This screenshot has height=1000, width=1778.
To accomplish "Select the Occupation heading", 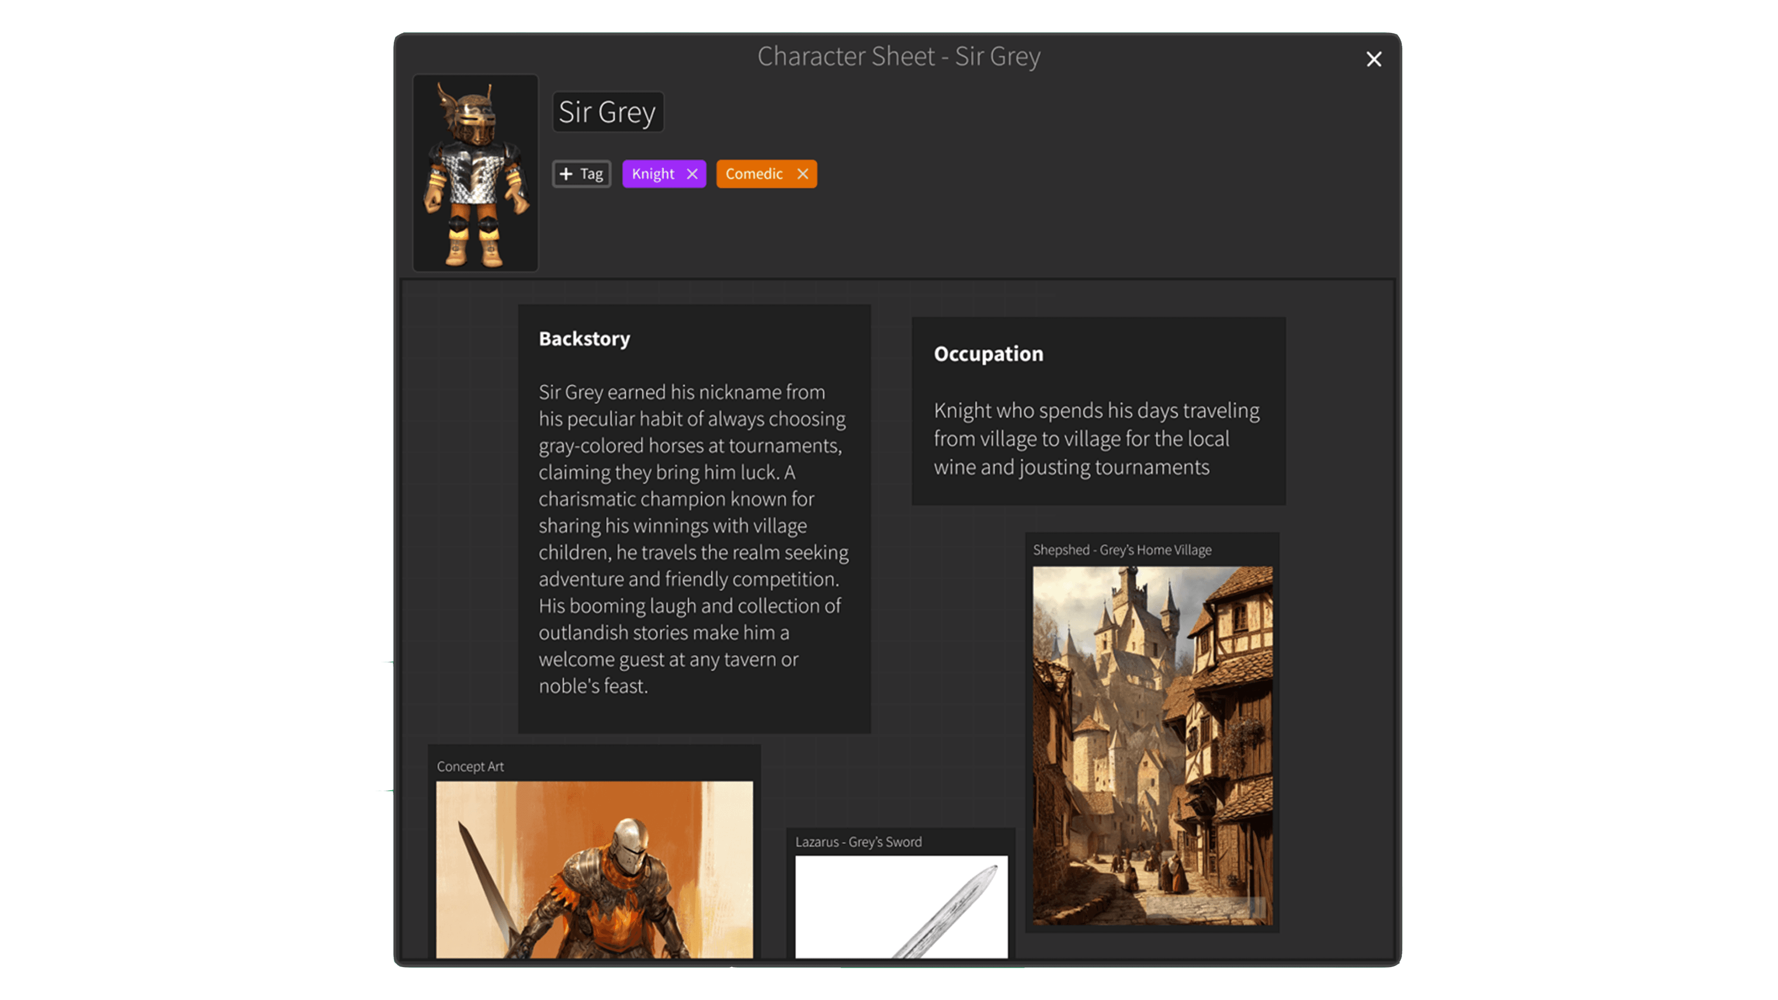I will [989, 354].
